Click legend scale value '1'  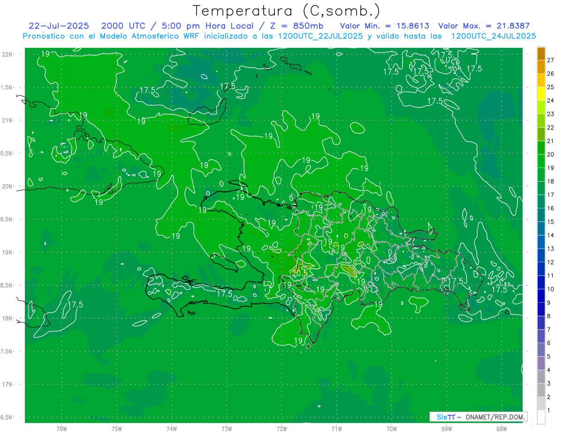coord(549,411)
